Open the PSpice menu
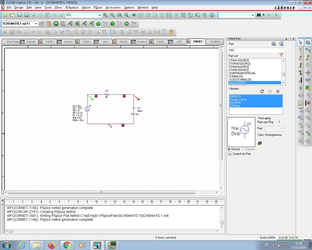312x250 pixels. (x=98, y=7)
